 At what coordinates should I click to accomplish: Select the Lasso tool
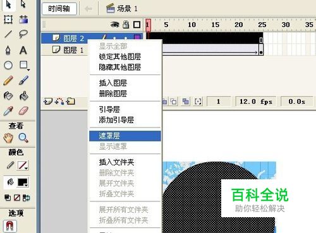(x=23, y=34)
